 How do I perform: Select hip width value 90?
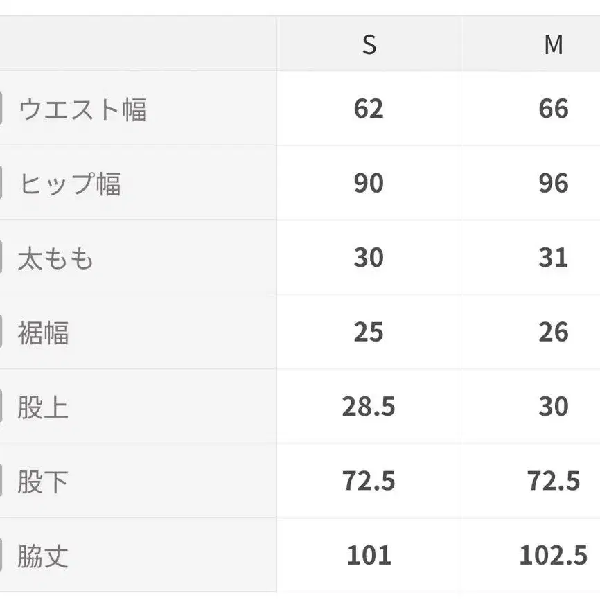pyautogui.click(x=368, y=183)
